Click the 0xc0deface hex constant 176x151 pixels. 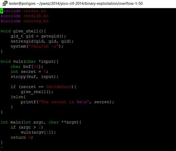tap(59, 87)
